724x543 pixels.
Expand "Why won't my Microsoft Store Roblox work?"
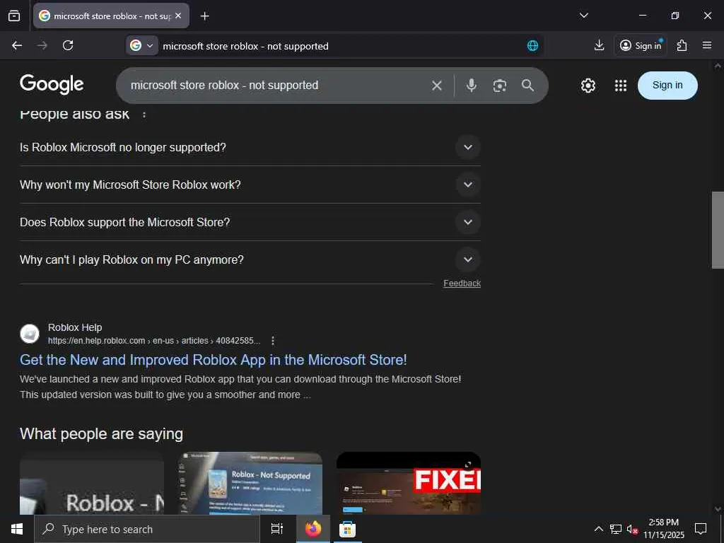coord(250,185)
